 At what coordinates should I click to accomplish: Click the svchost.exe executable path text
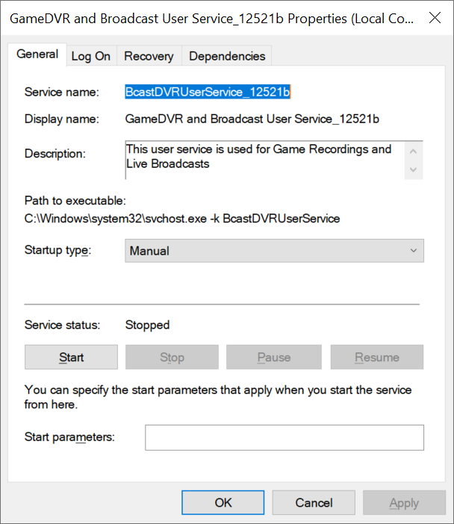pos(182,219)
